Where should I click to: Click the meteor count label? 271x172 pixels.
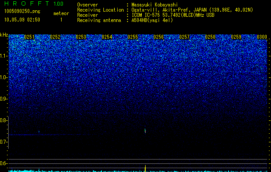click(x=61, y=13)
